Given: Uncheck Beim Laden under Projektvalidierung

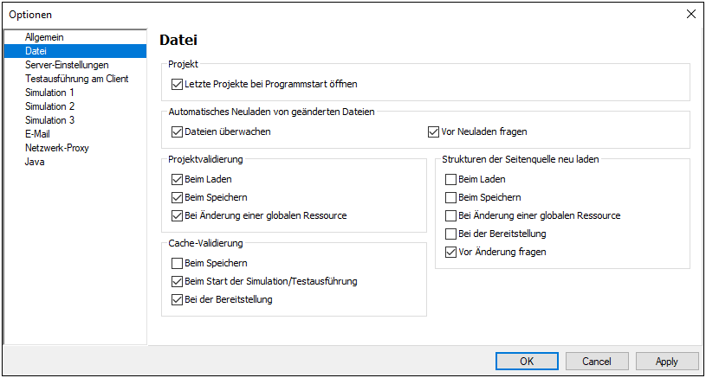Looking at the screenshot, I should point(178,180).
